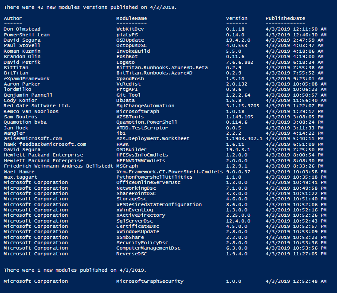Select author Remco van Noorloos
This screenshot has height=293, width=337.
(31, 112)
